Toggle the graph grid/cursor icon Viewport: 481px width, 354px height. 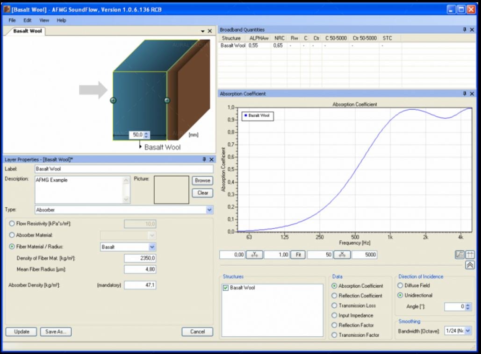point(469,255)
